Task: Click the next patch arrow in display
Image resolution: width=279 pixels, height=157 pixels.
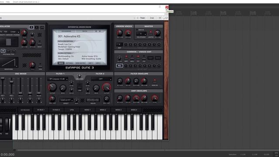Action: point(100,31)
